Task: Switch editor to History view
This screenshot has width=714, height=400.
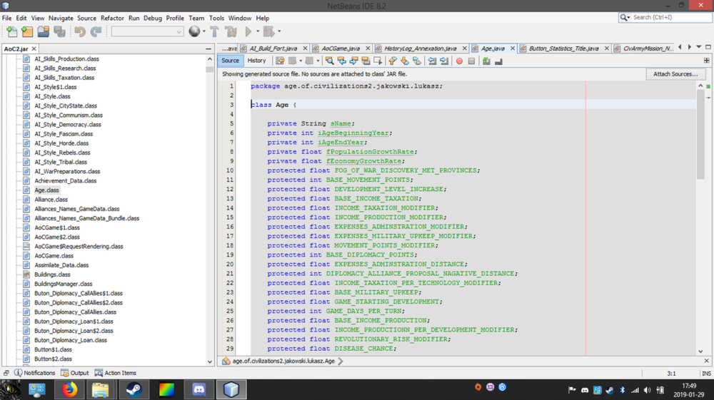Action: coord(257,61)
